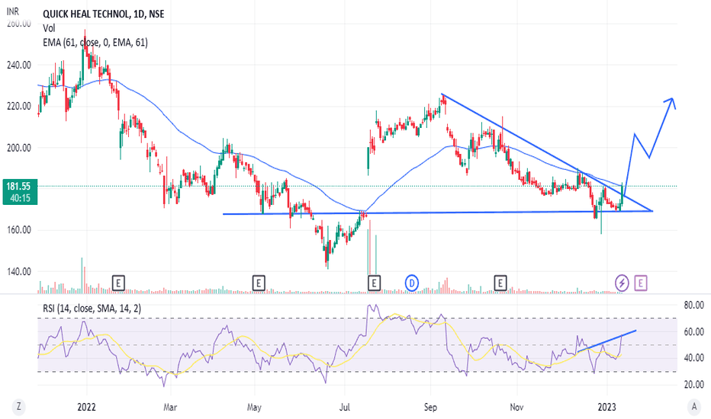
Task: Click the RSI 40.00 scale label
Action: 693,358
